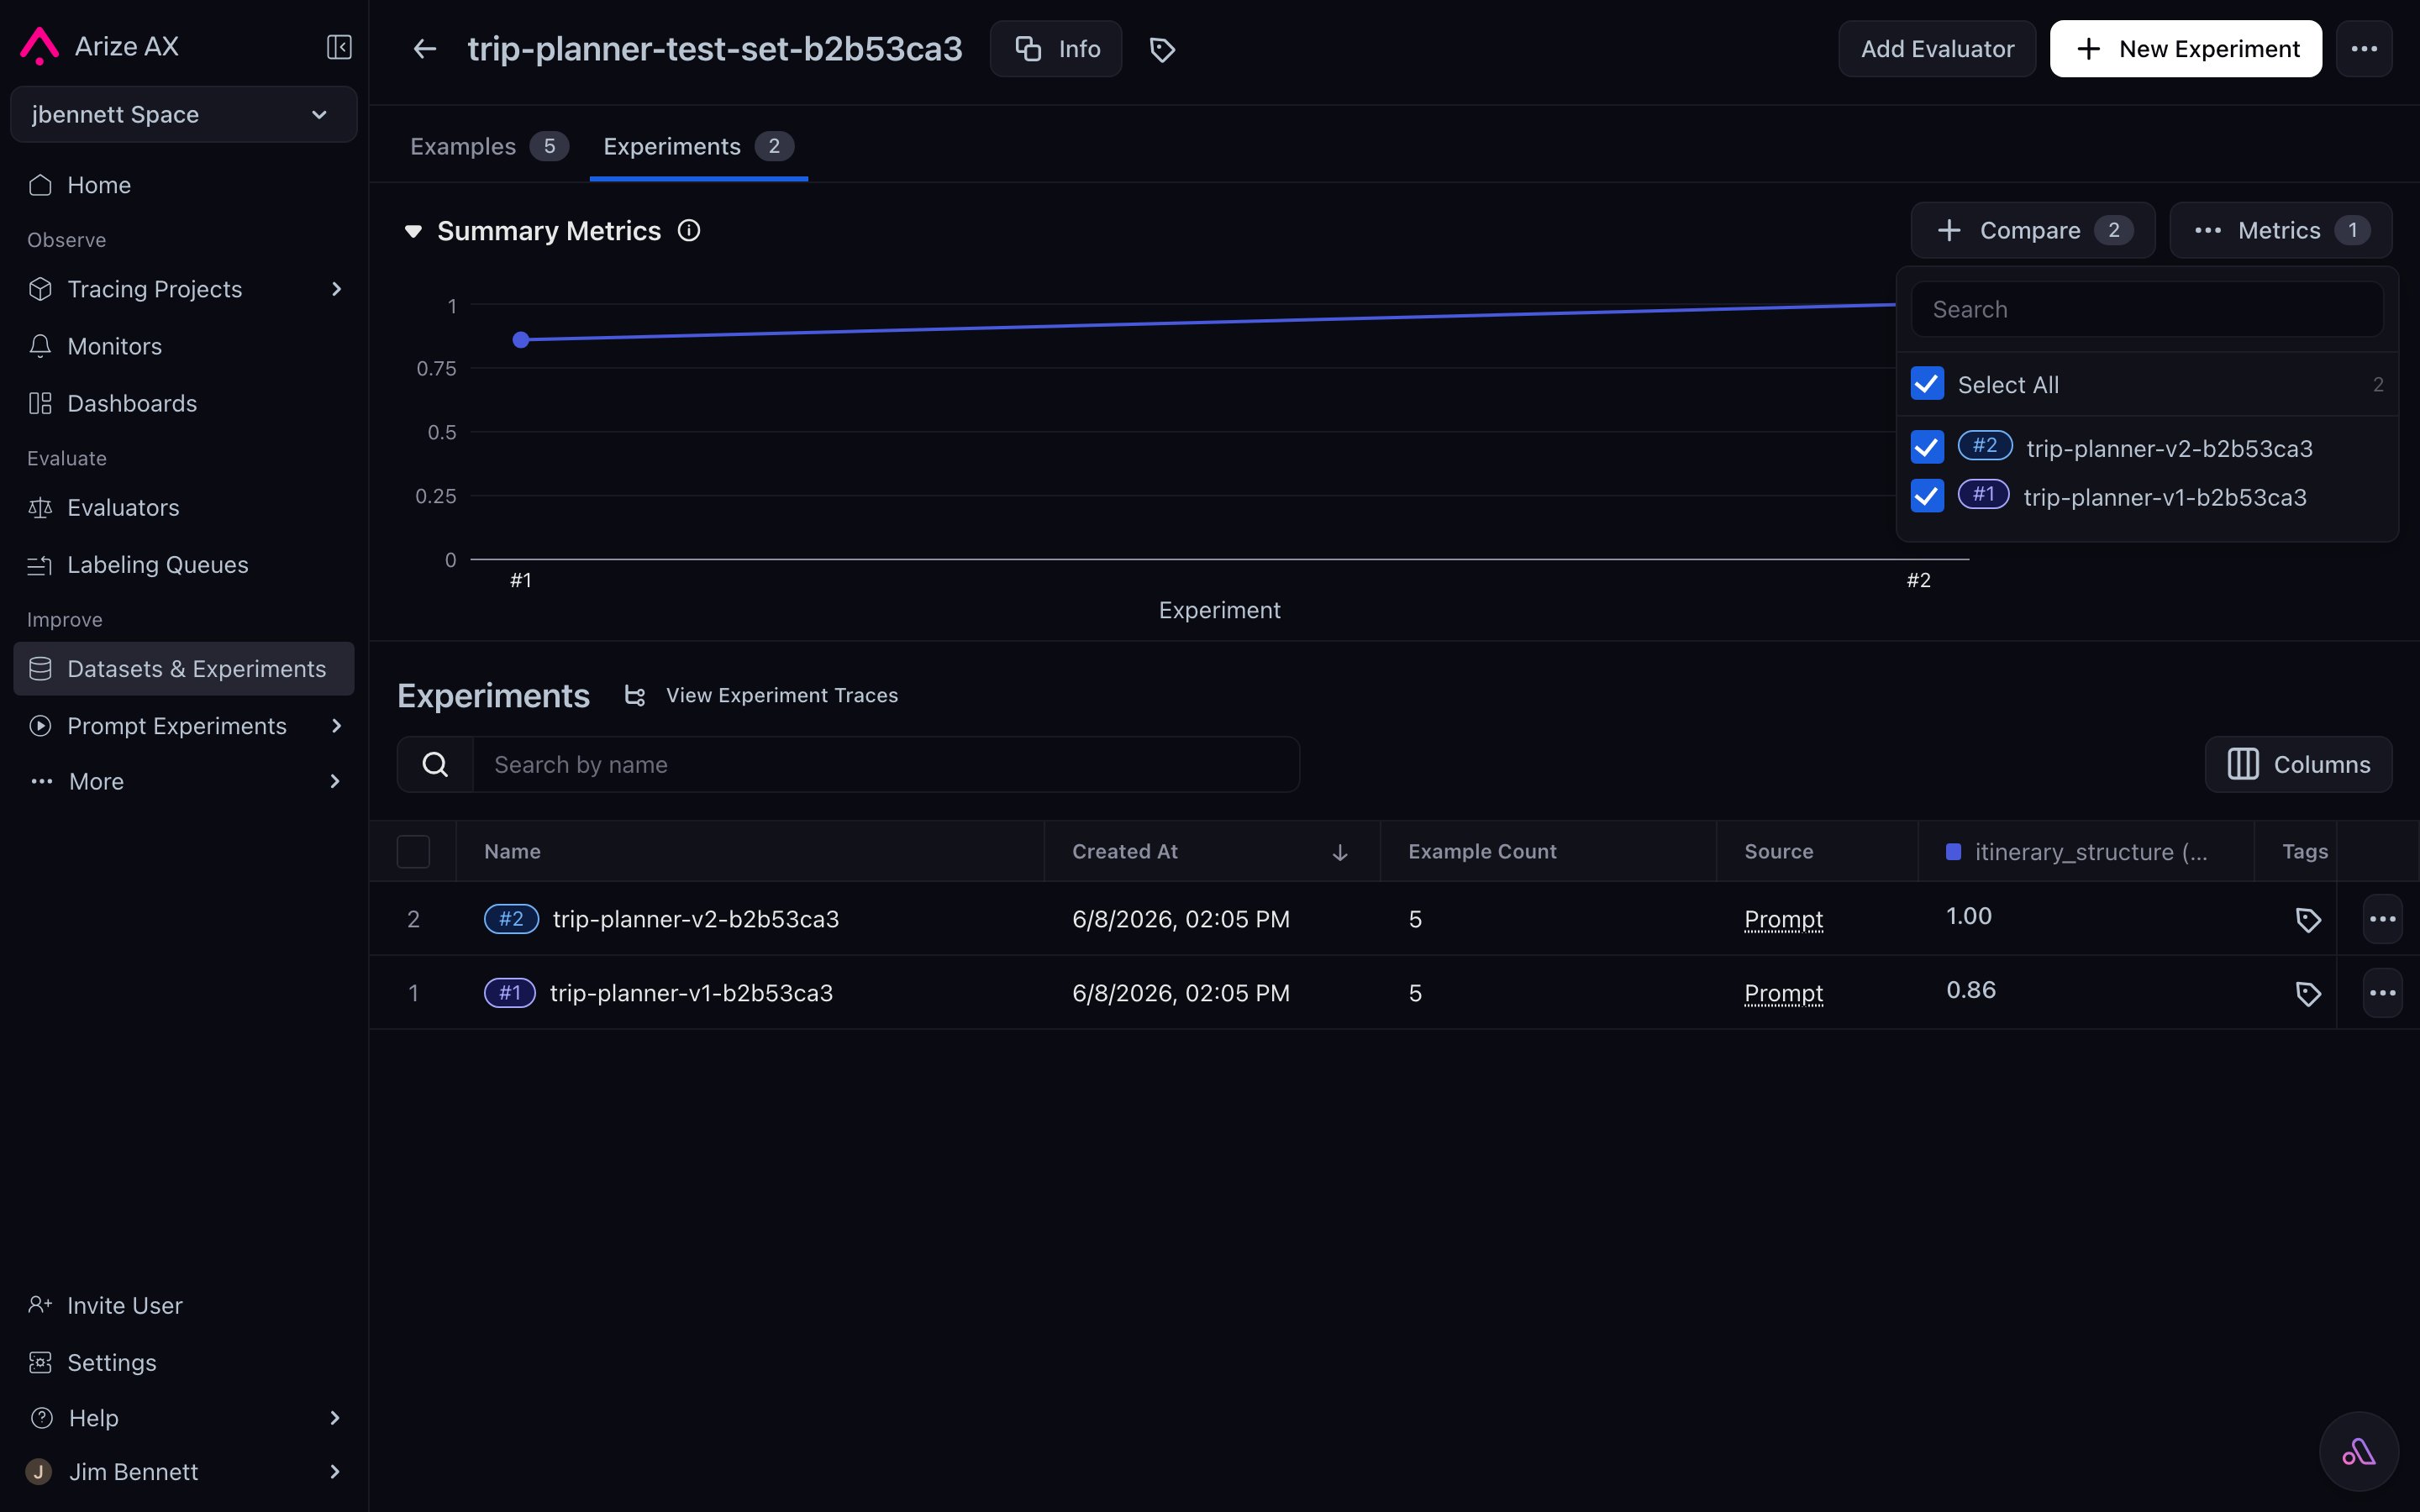Open the Summary Metrics info tooltip icon
This screenshot has width=2420, height=1512.
point(689,231)
